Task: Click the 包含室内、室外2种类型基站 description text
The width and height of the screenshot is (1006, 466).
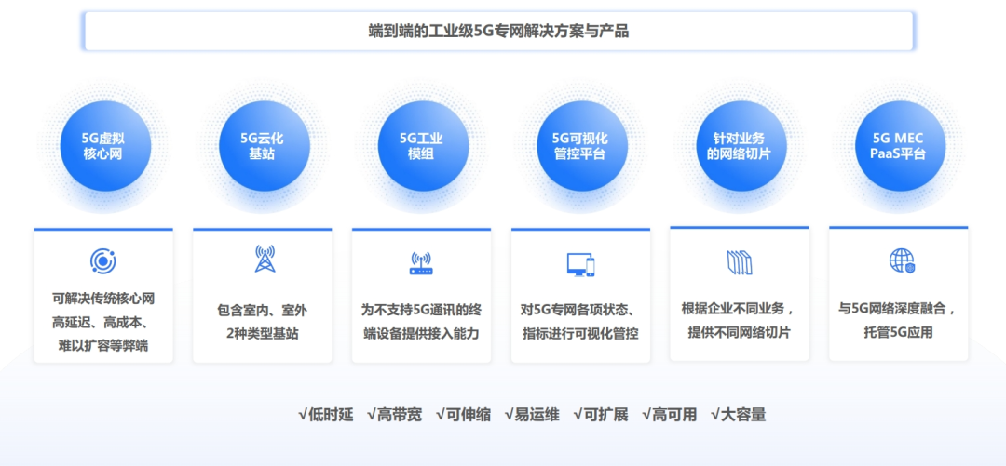Action: (262, 322)
